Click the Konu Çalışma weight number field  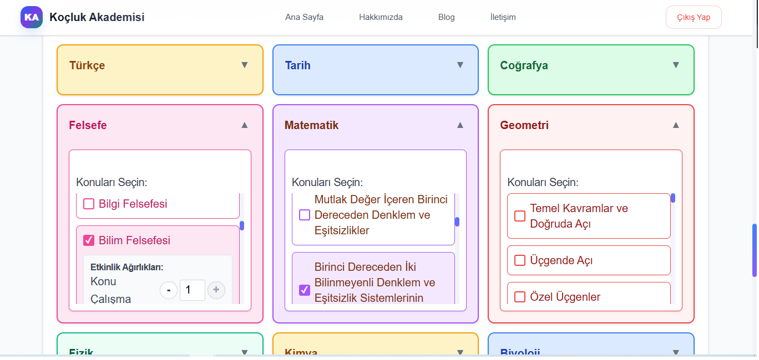192,290
